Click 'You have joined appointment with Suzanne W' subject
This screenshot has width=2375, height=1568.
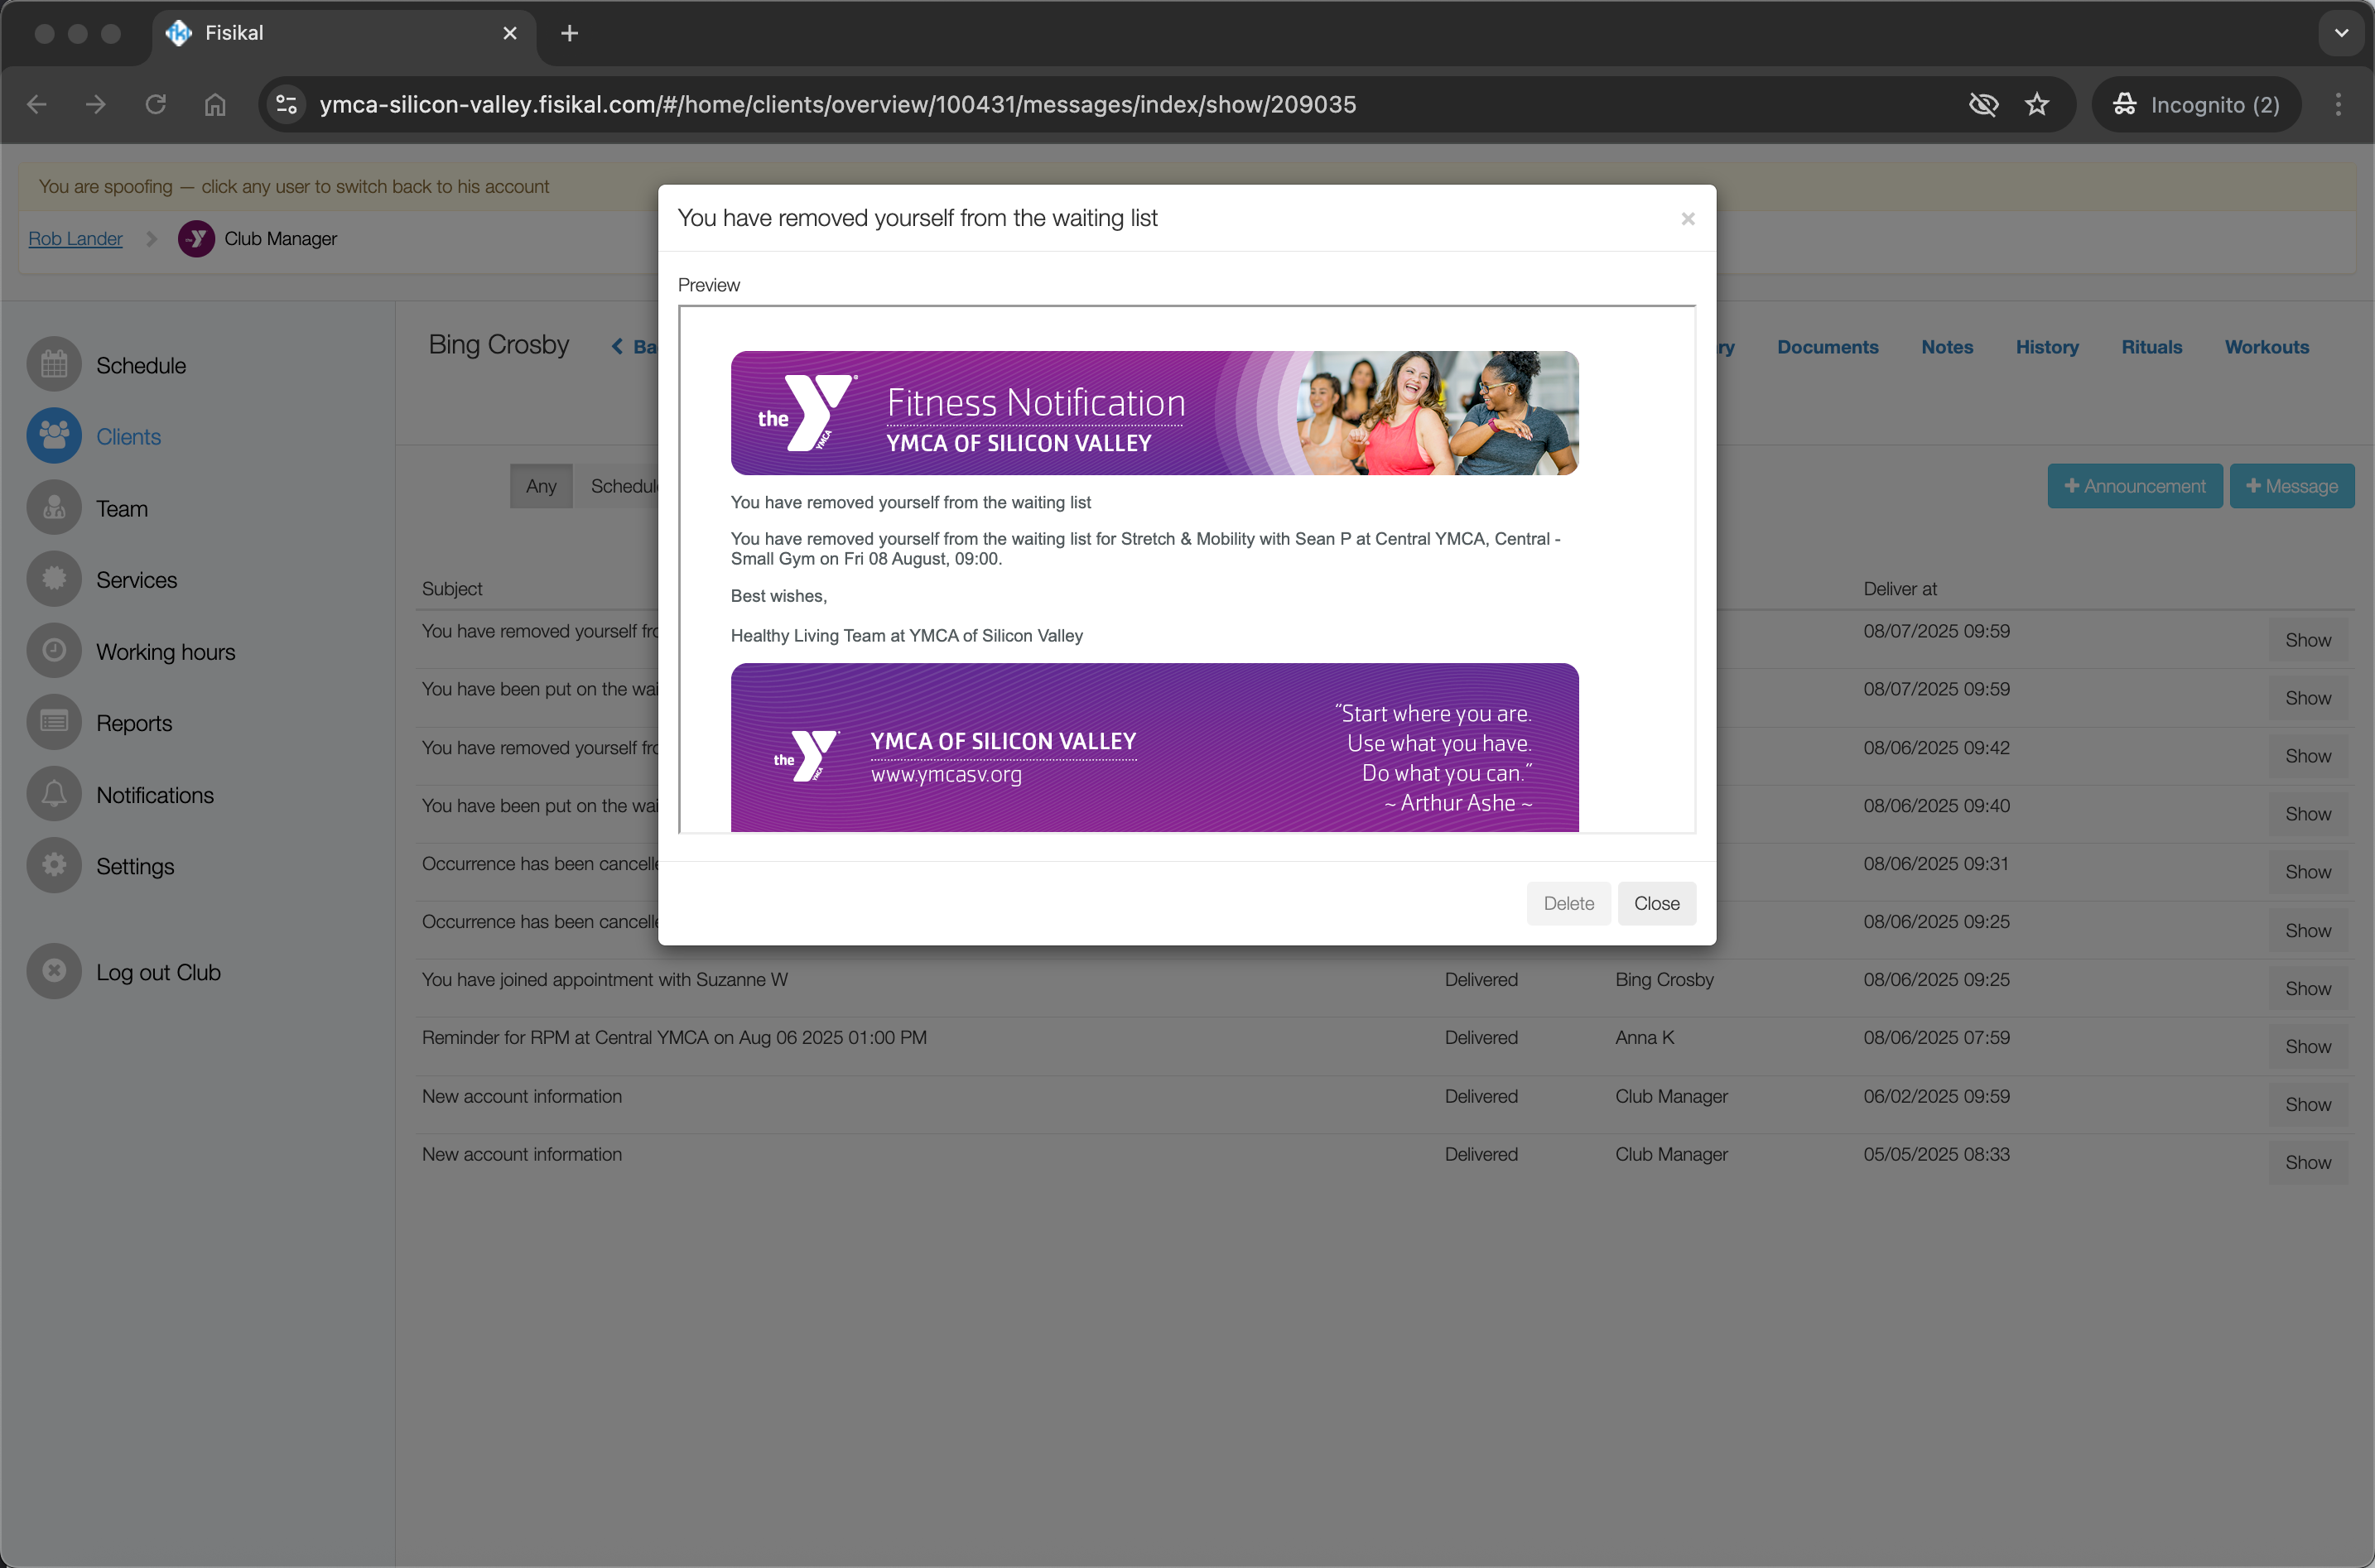click(x=604, y=979)
